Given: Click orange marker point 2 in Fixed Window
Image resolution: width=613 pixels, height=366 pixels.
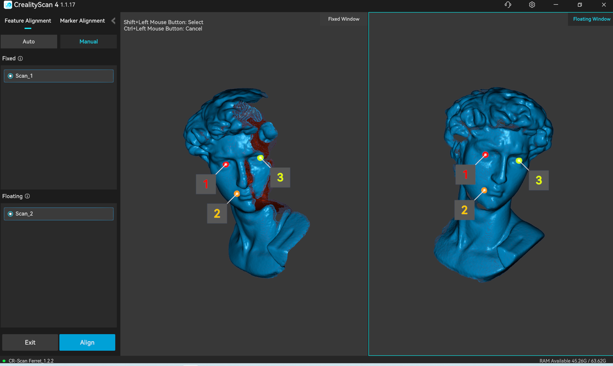Looking at the screenshot, I should coord(237,194).
